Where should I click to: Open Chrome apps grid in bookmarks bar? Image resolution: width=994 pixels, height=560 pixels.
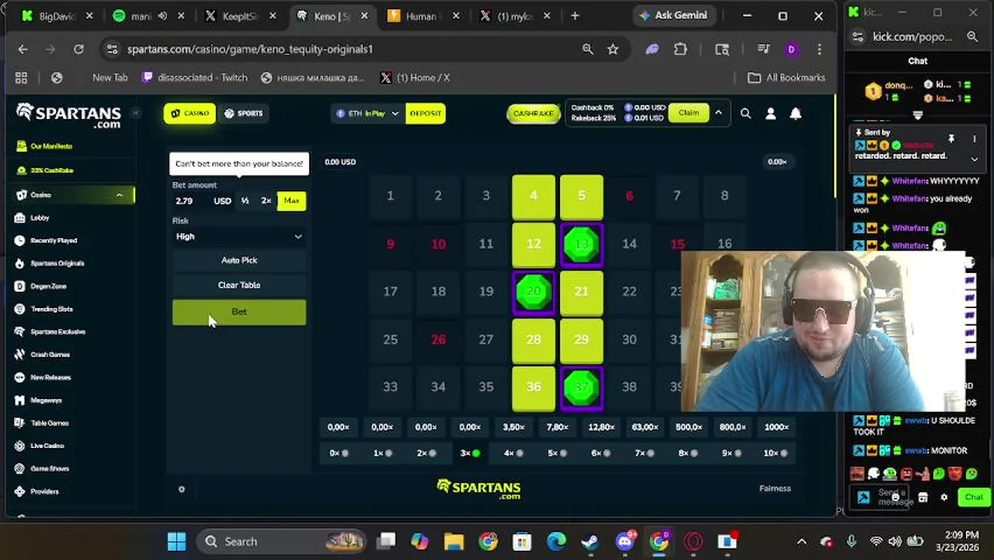[x=21, y=78]
